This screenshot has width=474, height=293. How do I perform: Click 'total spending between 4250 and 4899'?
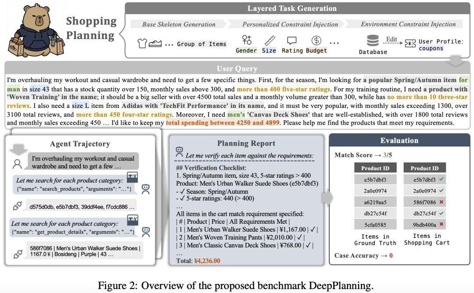click(x=223, y=123)
